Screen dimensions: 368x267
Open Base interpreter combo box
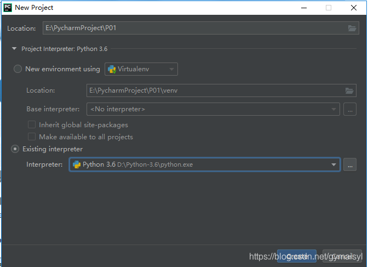pyautogui.click(x=213, y=109)
